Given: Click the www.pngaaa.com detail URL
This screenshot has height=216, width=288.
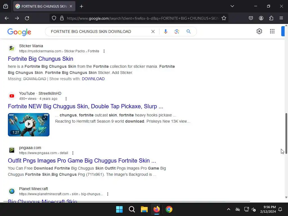Looking at the screenshot, I should pos(44,153).
